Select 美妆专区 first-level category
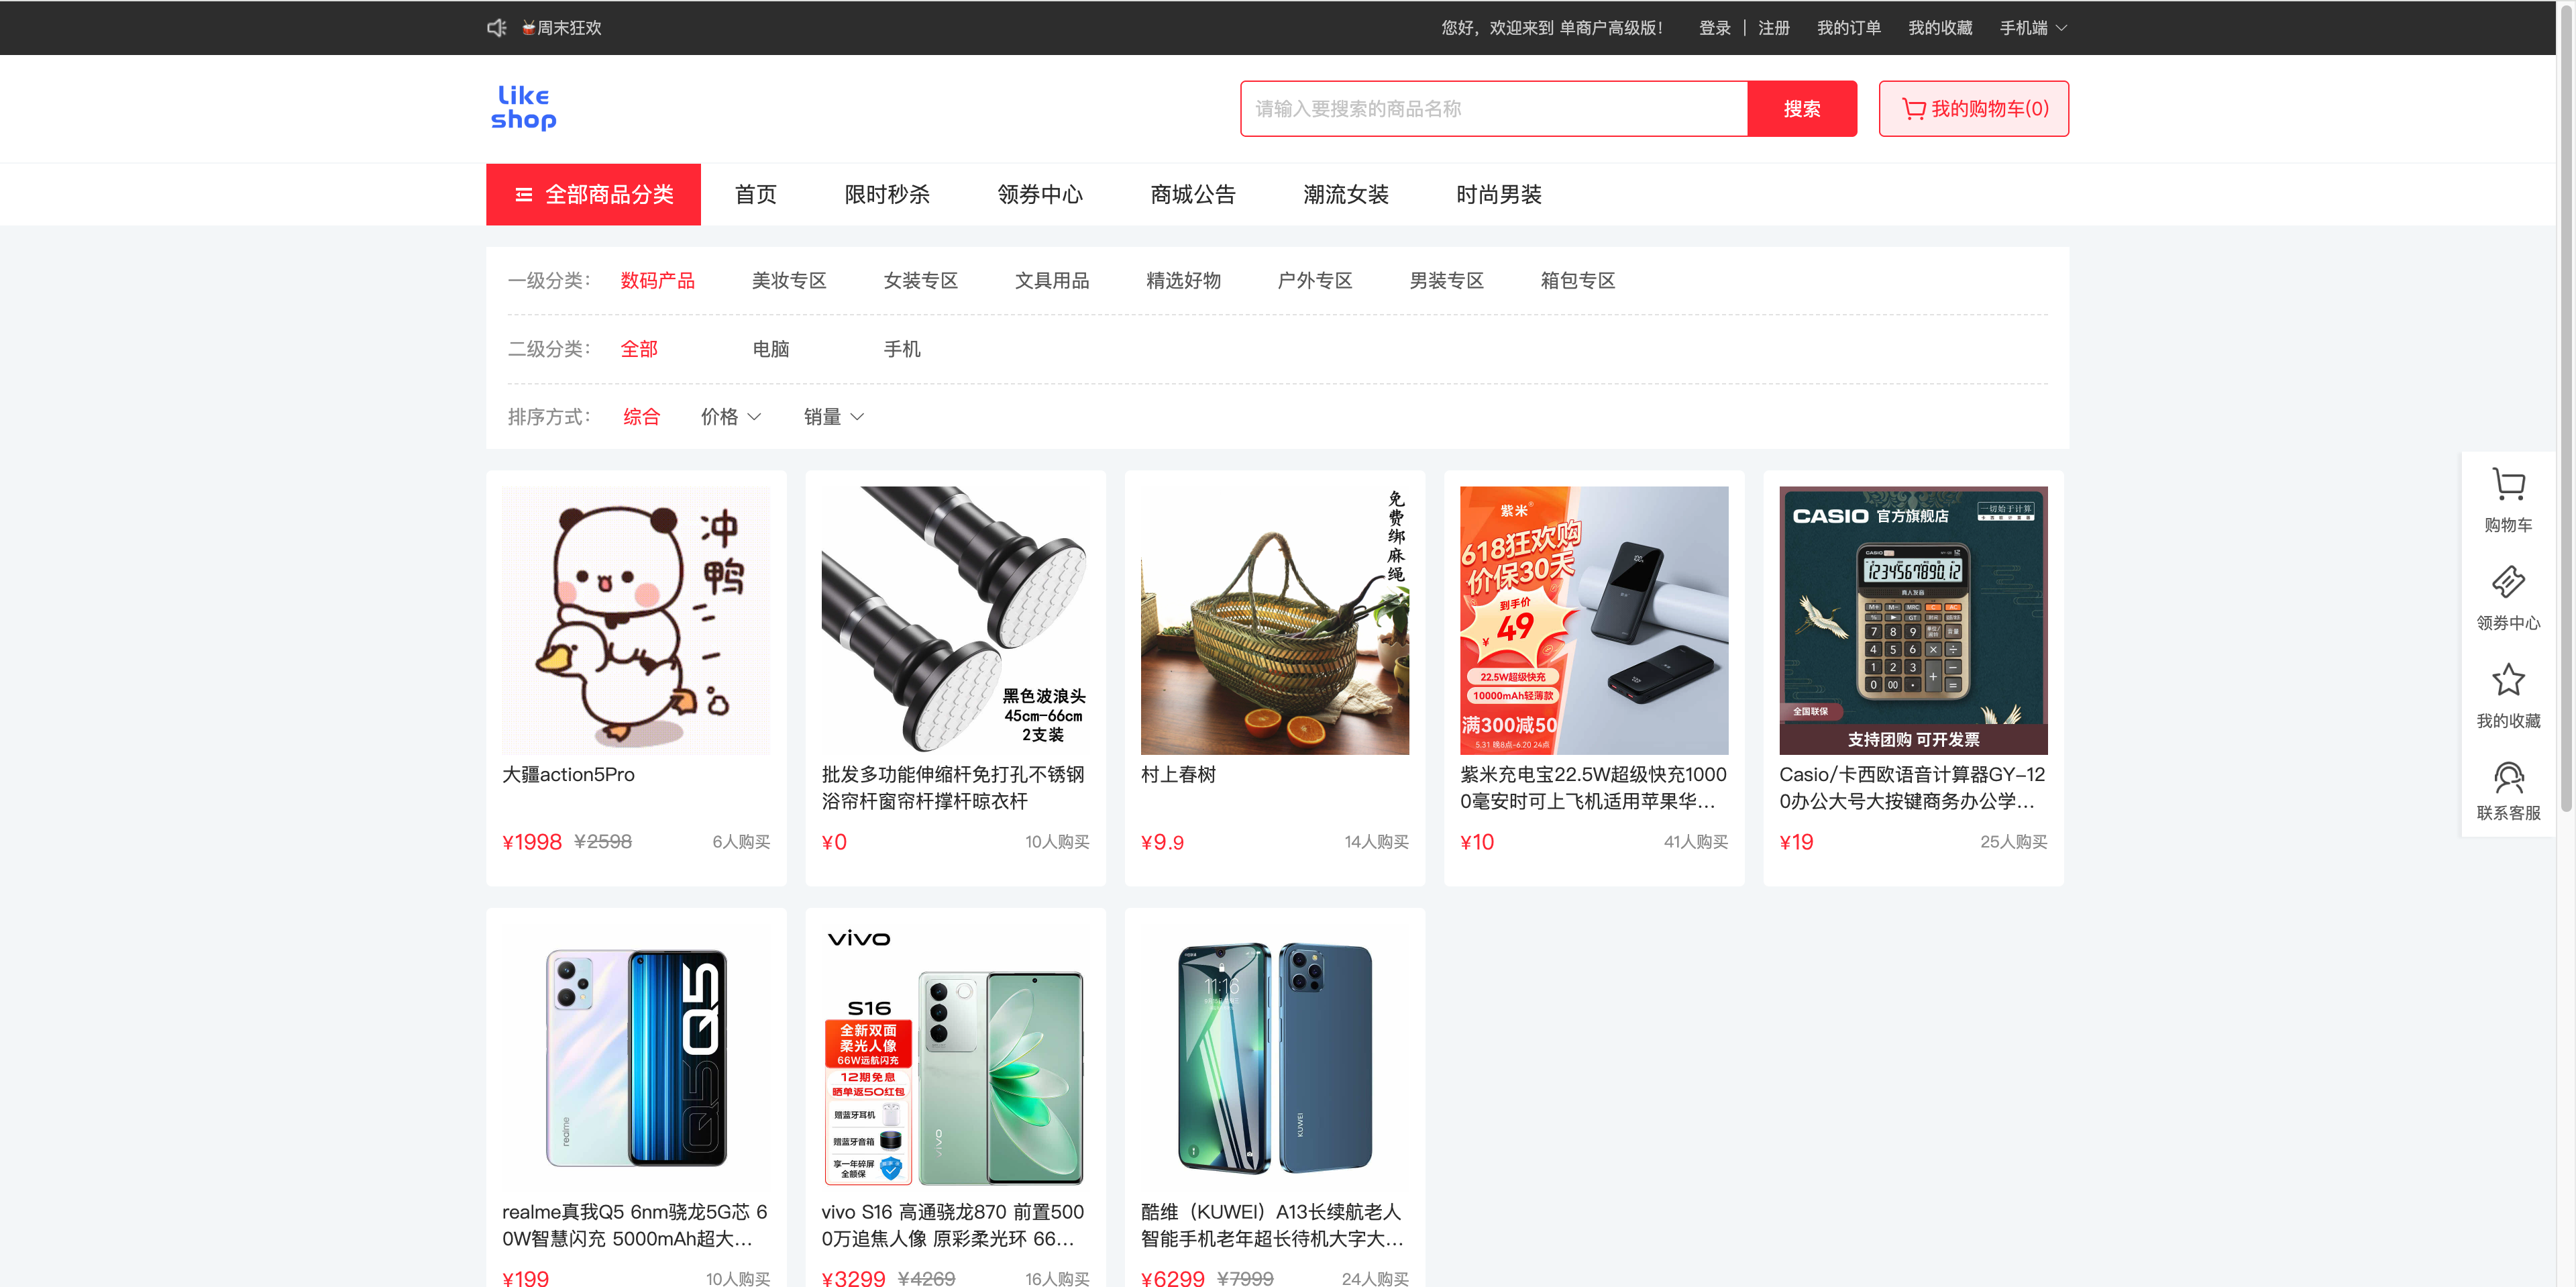The image size is (2576, 1287). (x=789, y=281)
